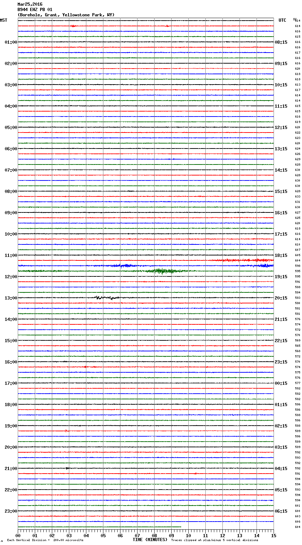
Task: Click the 04:00 MST time label
Action: tap(11, 106)
